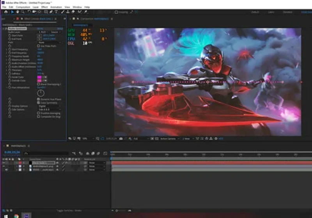The height and width of the screenshot is (218, 312).
Task: Open Google Chrome from the taskbar
Action: (16, 216)
